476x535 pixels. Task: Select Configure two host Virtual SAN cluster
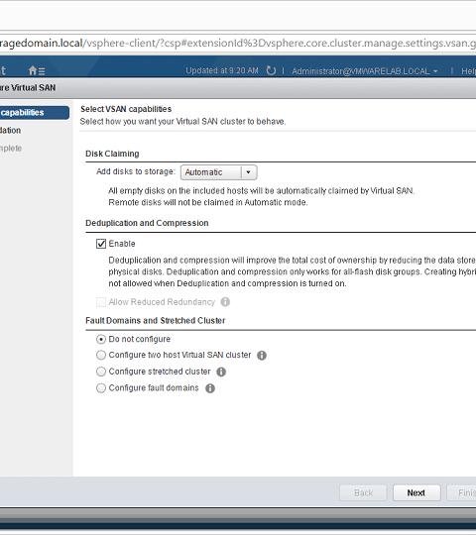101,356
